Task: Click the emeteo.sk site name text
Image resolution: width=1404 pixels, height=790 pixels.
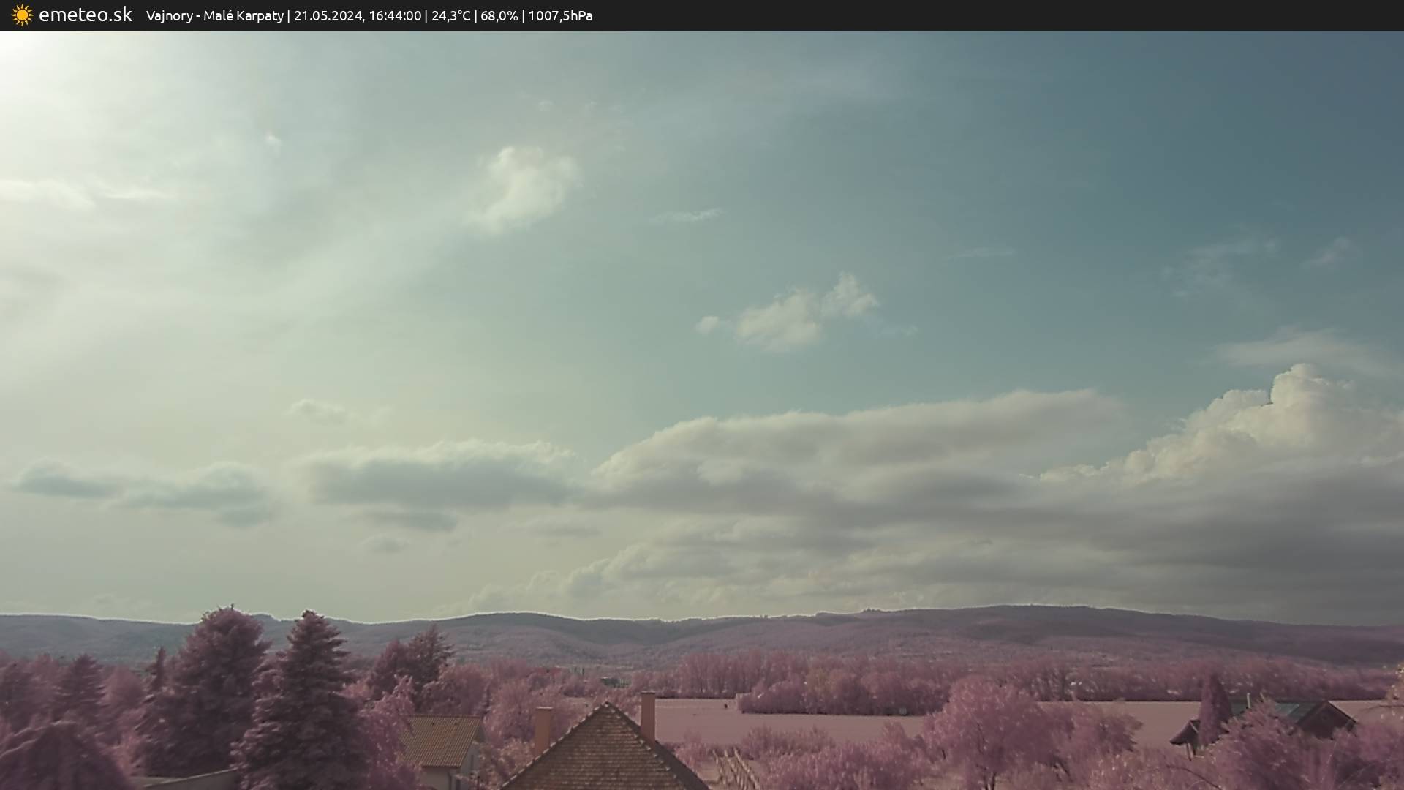Action: [x=86, y=15]
